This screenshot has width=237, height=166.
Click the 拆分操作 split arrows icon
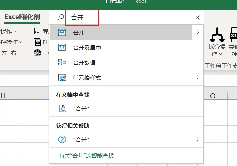click(x=217, y=35)
